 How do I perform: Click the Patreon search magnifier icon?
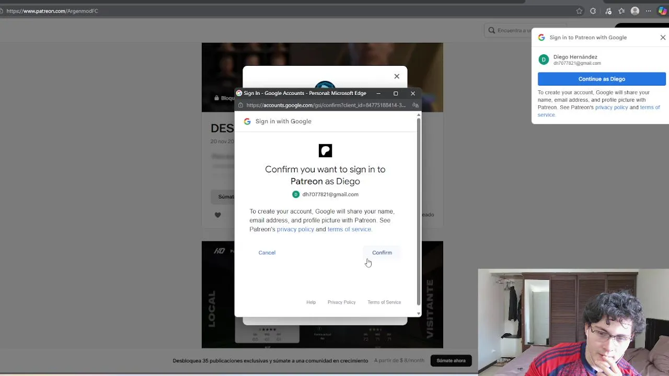pos(492,30)
